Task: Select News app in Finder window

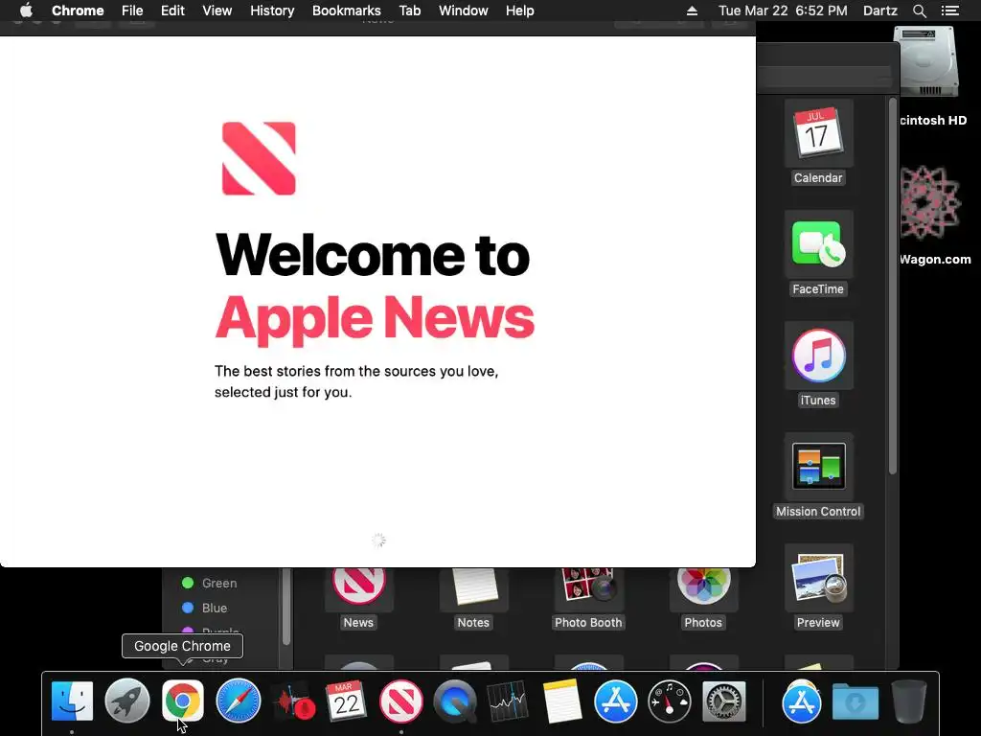Action: click(x=358, y=599)
